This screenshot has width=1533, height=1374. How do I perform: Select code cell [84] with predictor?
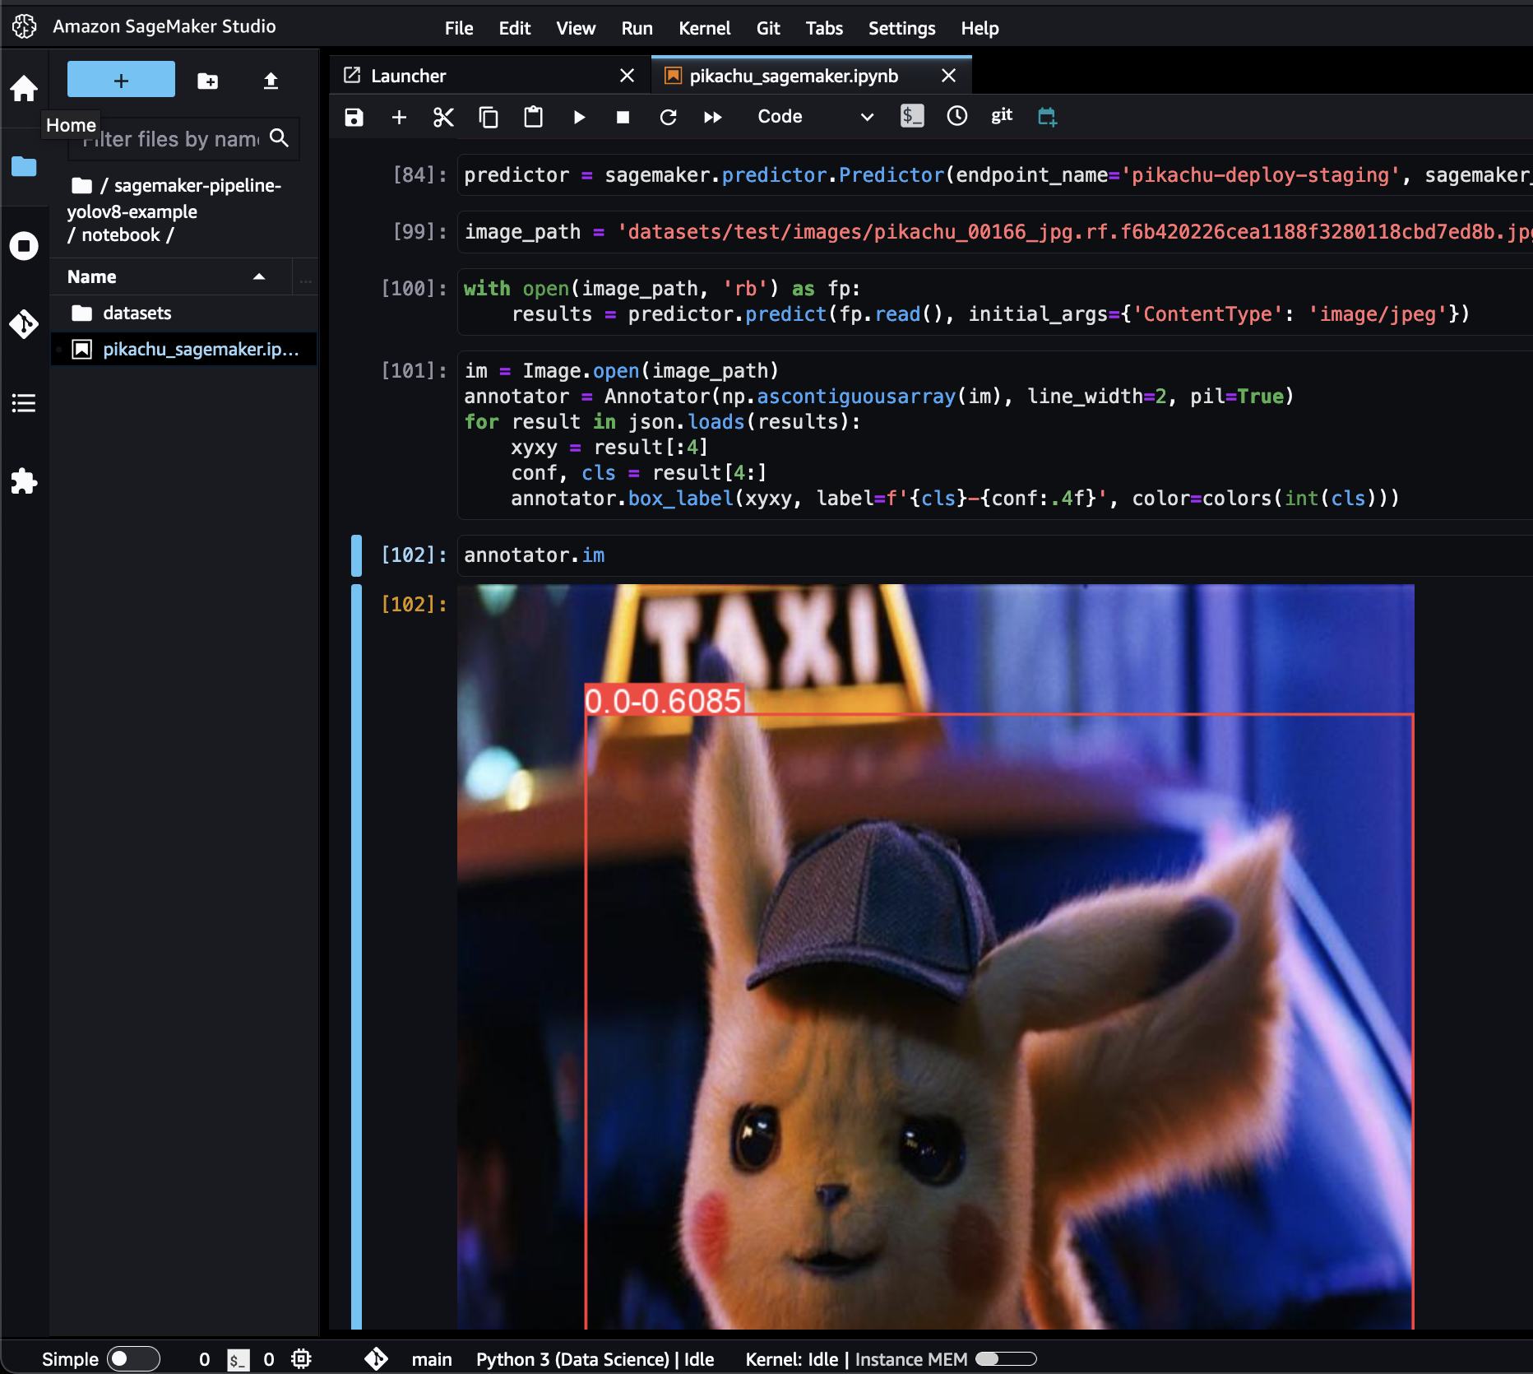pyautogui.click(x=995, y=175)
